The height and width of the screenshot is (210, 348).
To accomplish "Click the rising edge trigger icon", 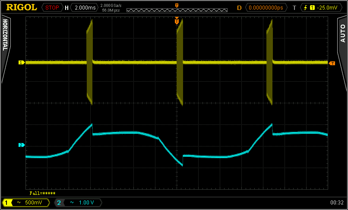I will (307, 7).
